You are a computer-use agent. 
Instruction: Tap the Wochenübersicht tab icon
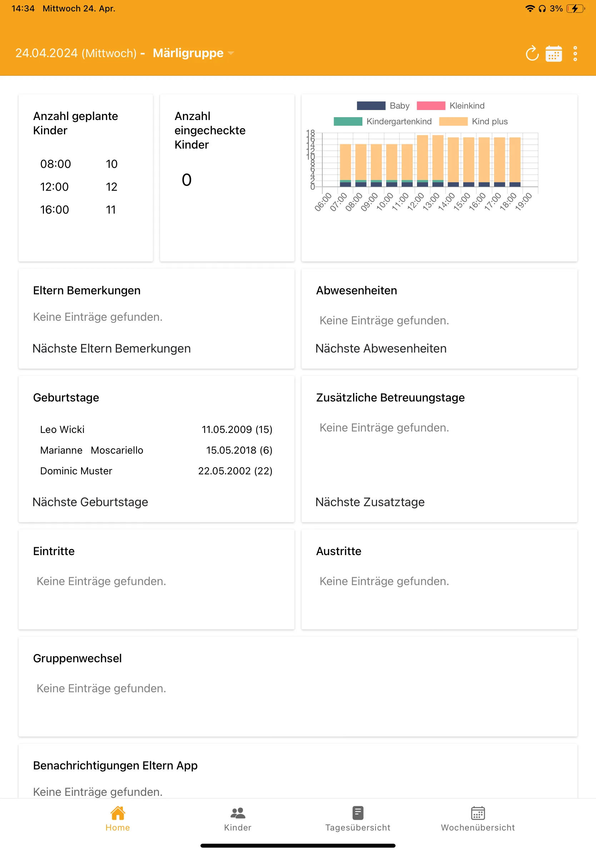pos(478,813)
